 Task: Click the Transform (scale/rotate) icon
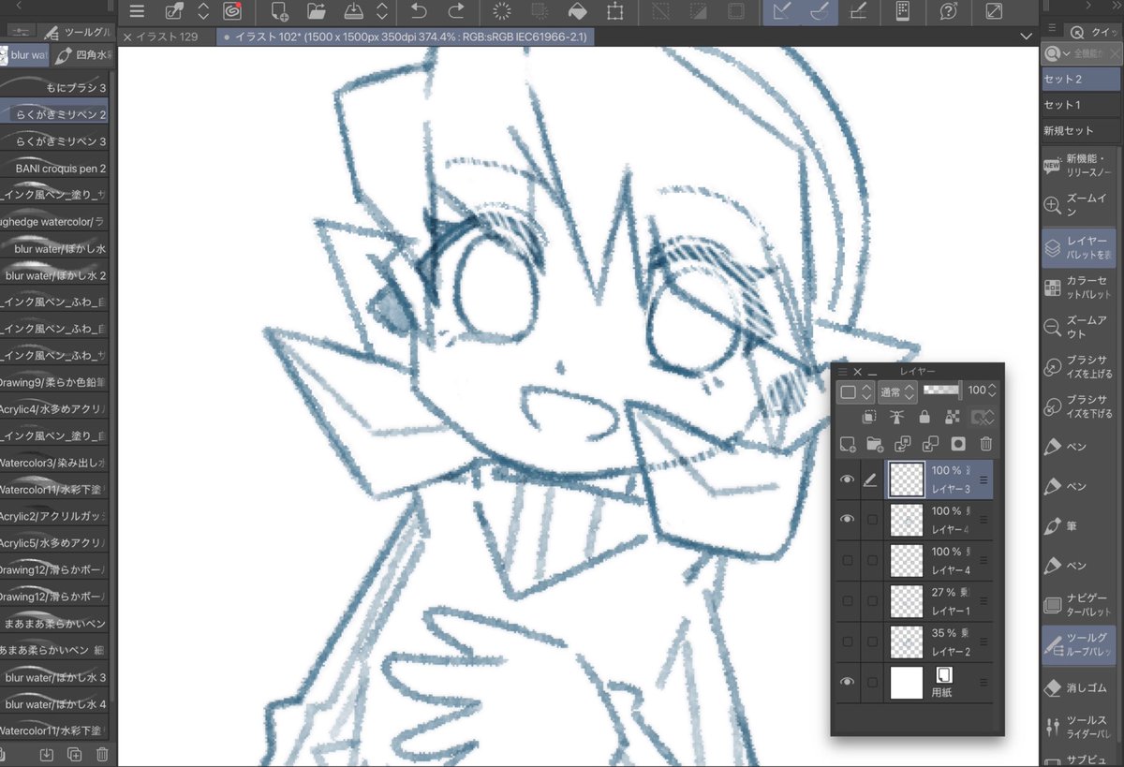[x=614, y=11]
